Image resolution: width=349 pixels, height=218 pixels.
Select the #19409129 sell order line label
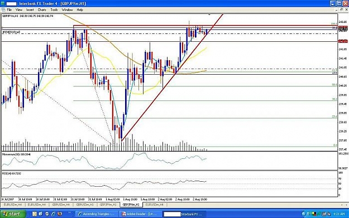11,32
